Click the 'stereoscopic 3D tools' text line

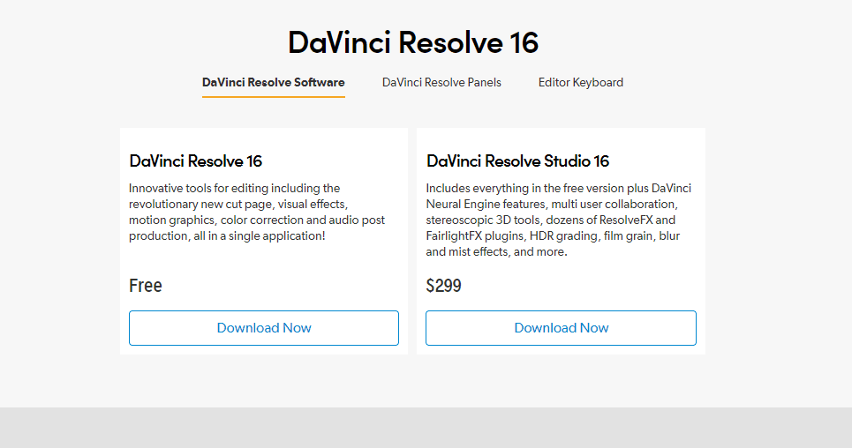click(550, 220)
